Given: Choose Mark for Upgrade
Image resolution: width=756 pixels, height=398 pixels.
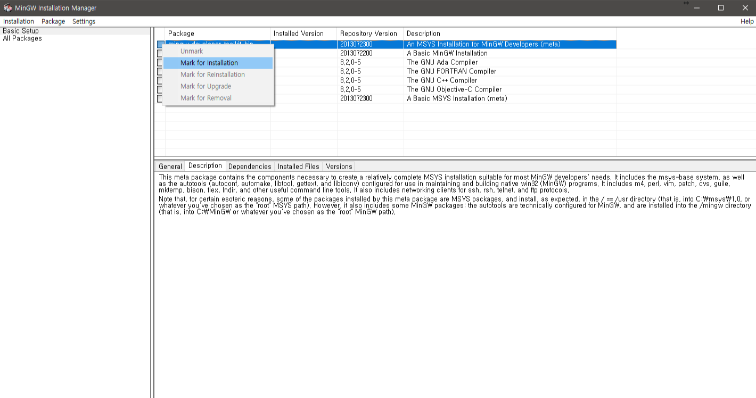Looking at the screenshot, I should (218, 86).
